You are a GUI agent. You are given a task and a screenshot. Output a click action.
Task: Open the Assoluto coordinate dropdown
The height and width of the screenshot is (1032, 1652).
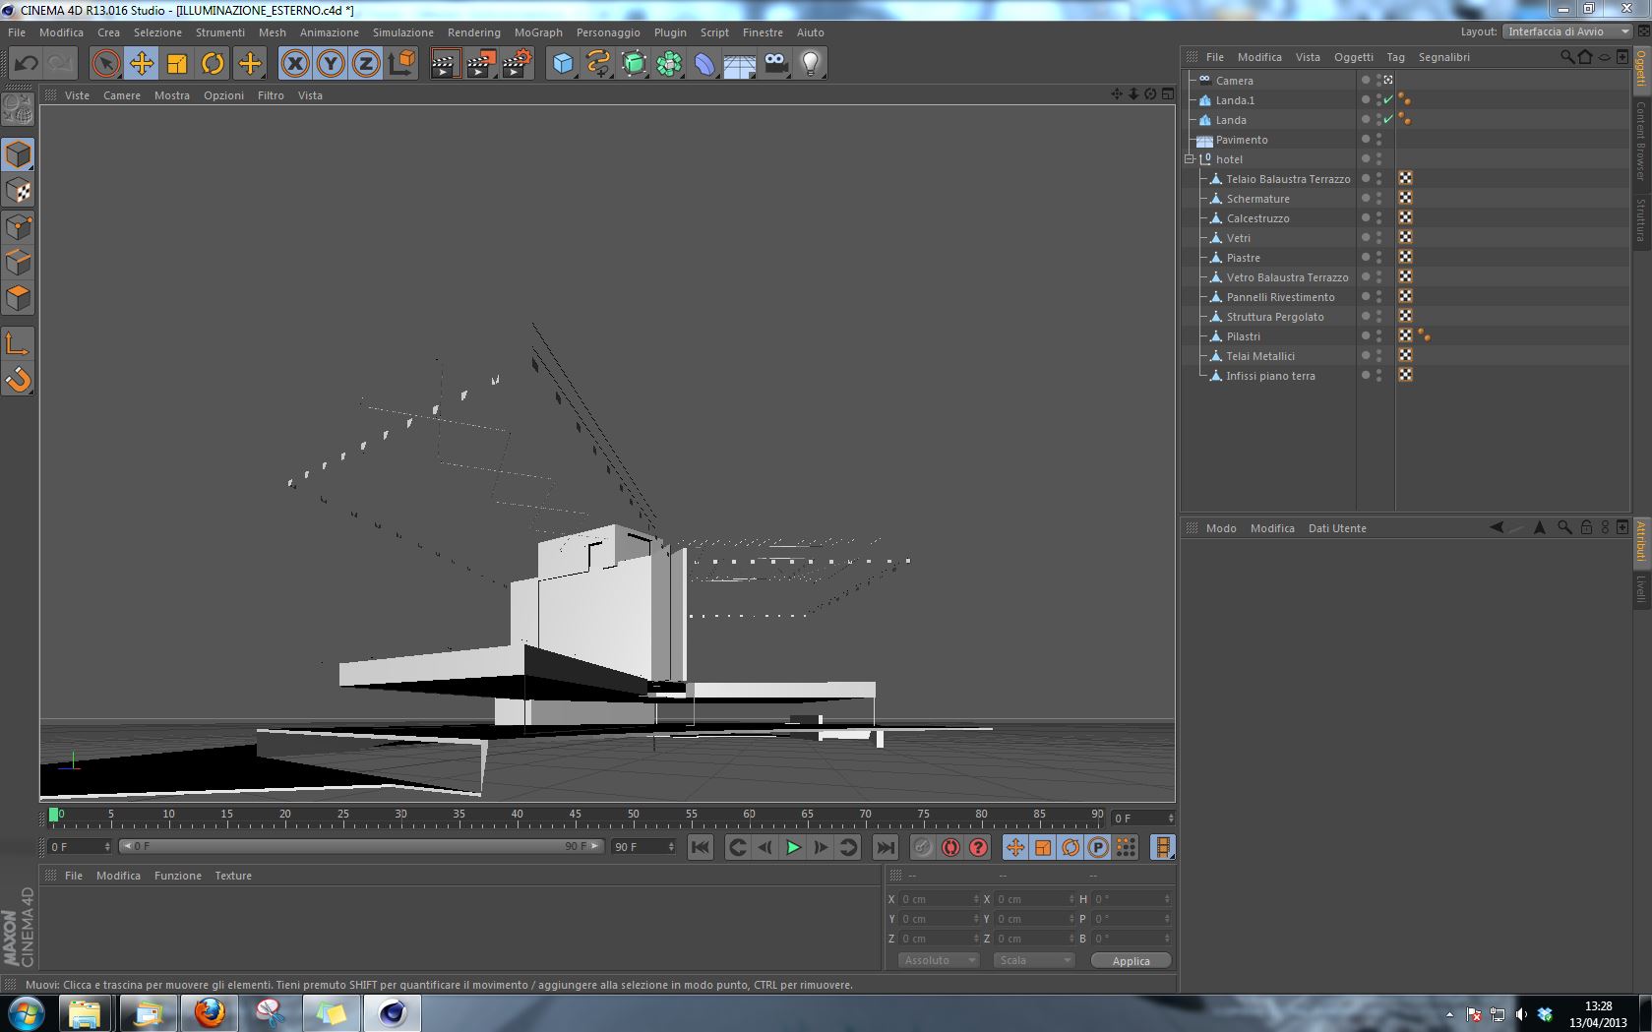point(939,960)
